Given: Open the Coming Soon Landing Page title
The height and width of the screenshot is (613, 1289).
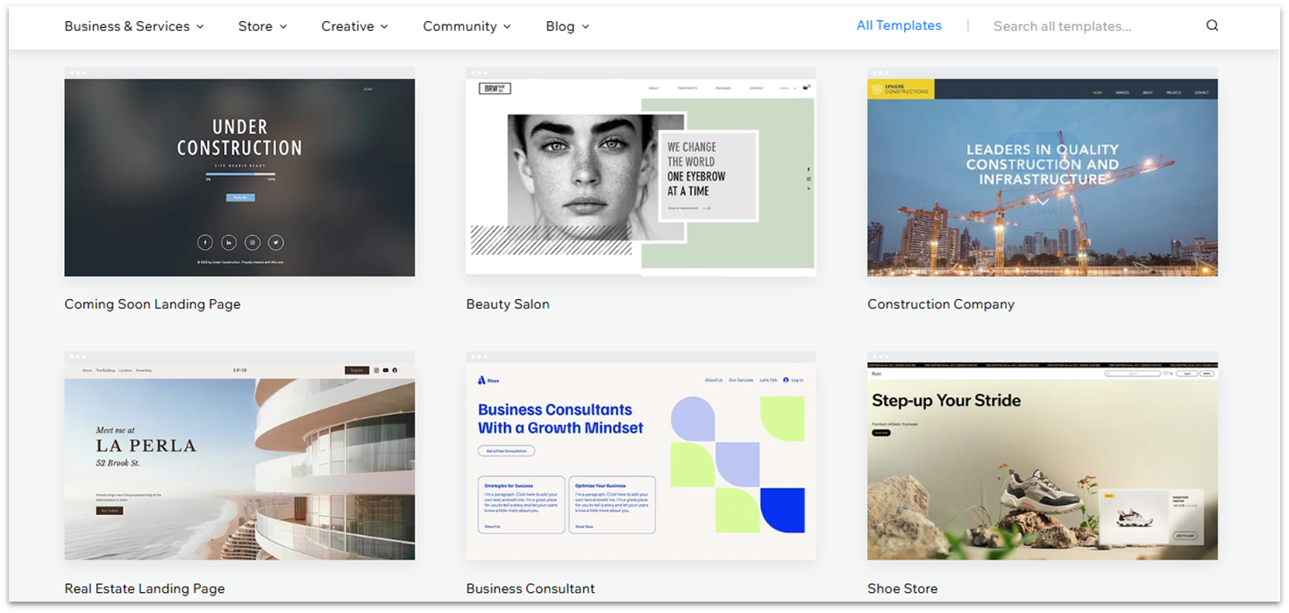Looking at the screenshot, I should point(153,304).
